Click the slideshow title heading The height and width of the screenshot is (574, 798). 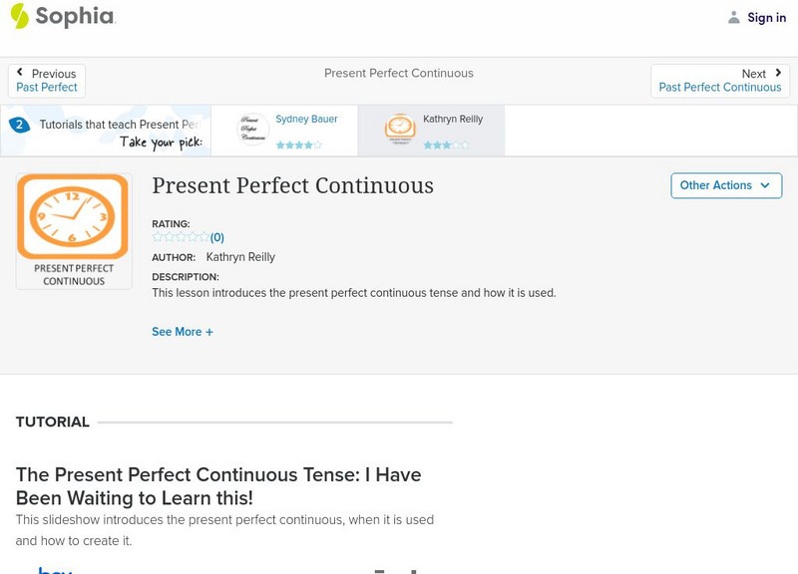pyautogui.click(x=218, y=485)
